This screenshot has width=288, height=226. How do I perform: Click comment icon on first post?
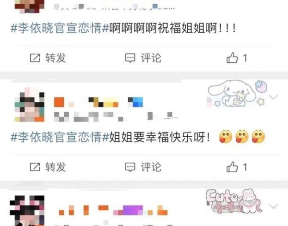[x=130, y=58]
